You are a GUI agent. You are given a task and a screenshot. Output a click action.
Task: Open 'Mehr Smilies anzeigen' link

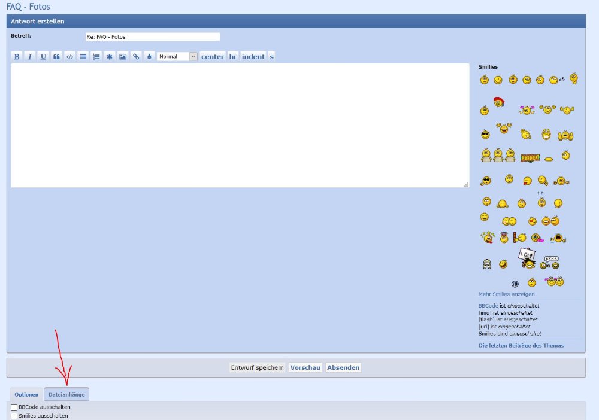coord(506,294)
